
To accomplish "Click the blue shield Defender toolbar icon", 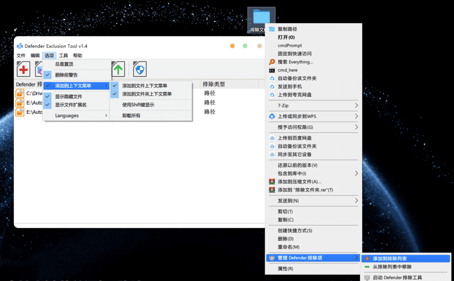I will pyautogui.click(x=140, y=69).
